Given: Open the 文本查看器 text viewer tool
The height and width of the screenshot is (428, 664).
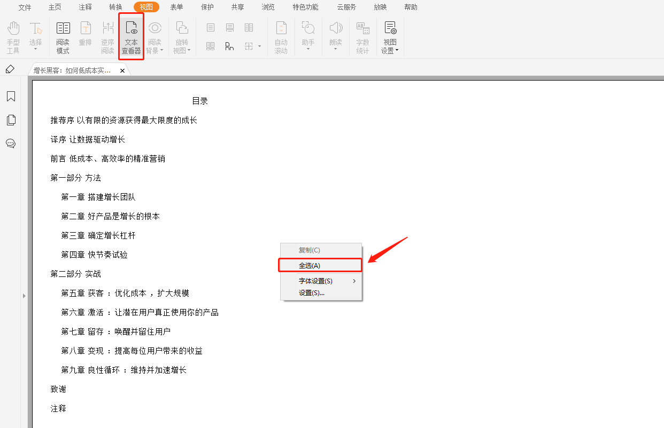Looking at the screenshot, I should coord(131,37).
